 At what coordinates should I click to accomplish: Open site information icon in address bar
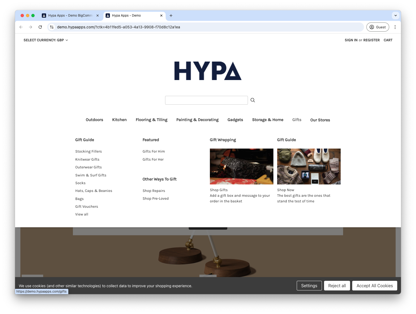click(52, 27)
